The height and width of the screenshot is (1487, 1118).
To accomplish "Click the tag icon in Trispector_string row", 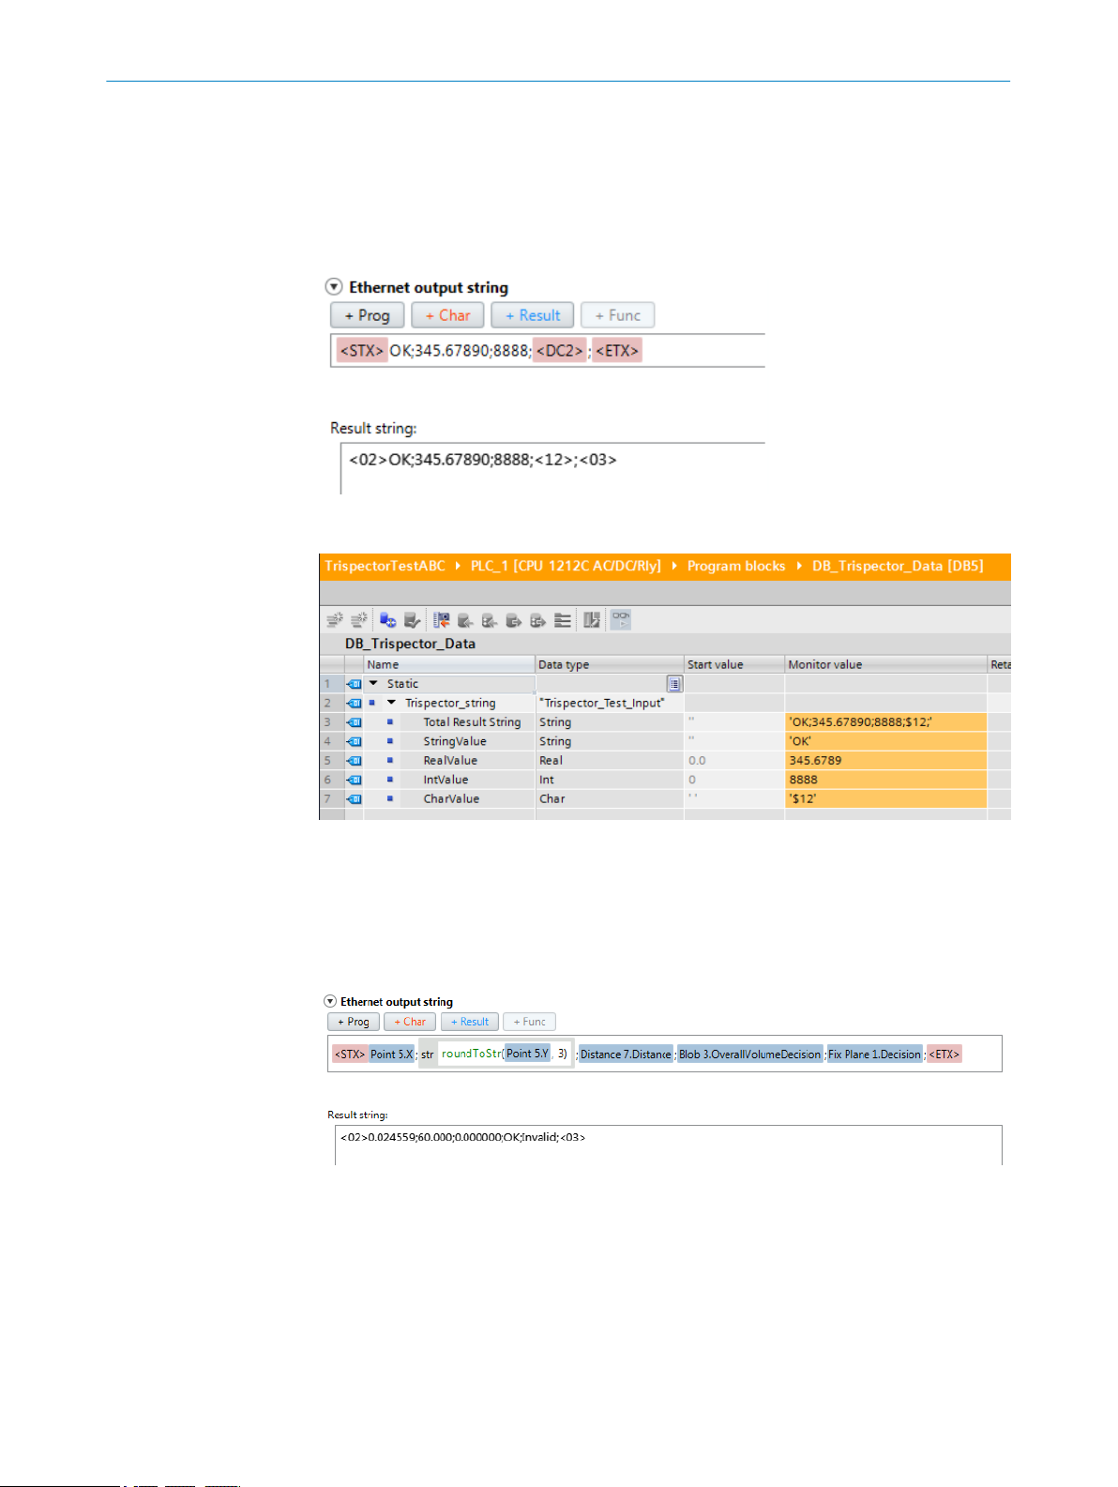I will (355, 703).
